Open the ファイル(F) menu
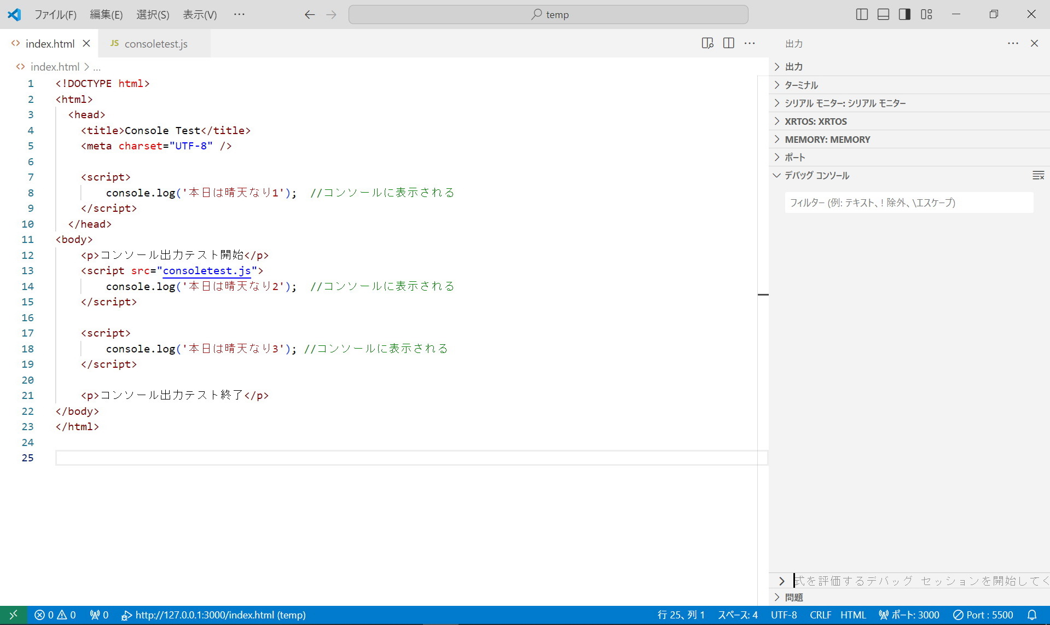The image size is (1050, 625). tap(55, 15)
